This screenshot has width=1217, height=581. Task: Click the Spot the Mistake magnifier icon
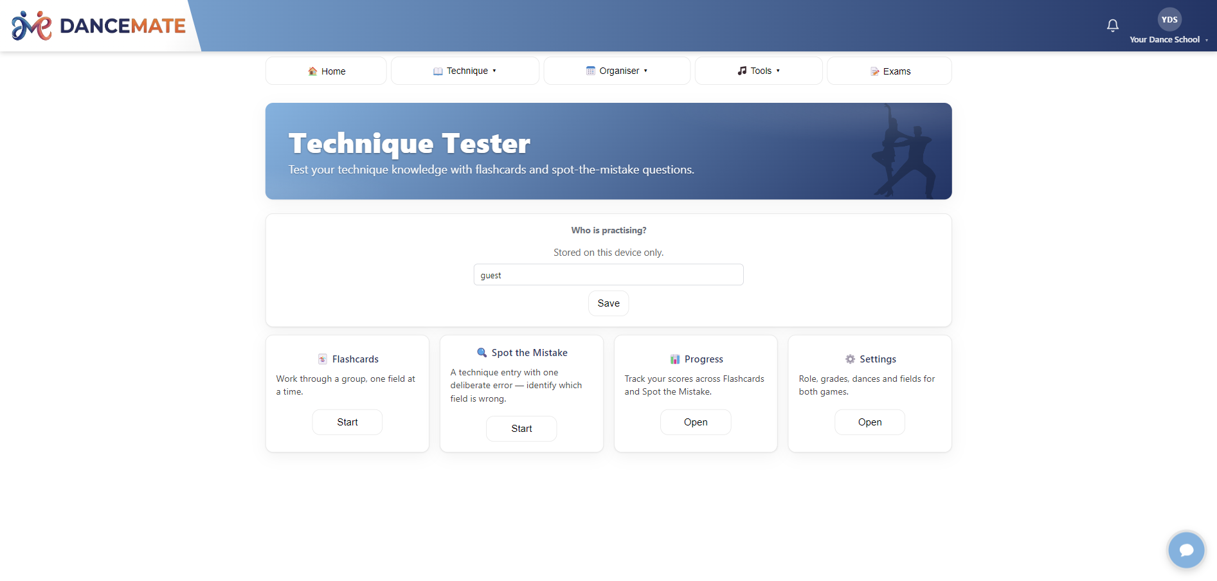tap(482, 352)
